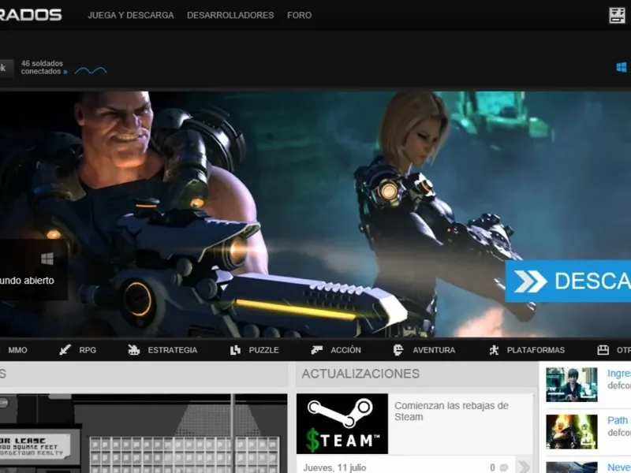This screenshot has height=473, width=631.
Task: Select the AVENTURA category
Action: coord(434,350)
